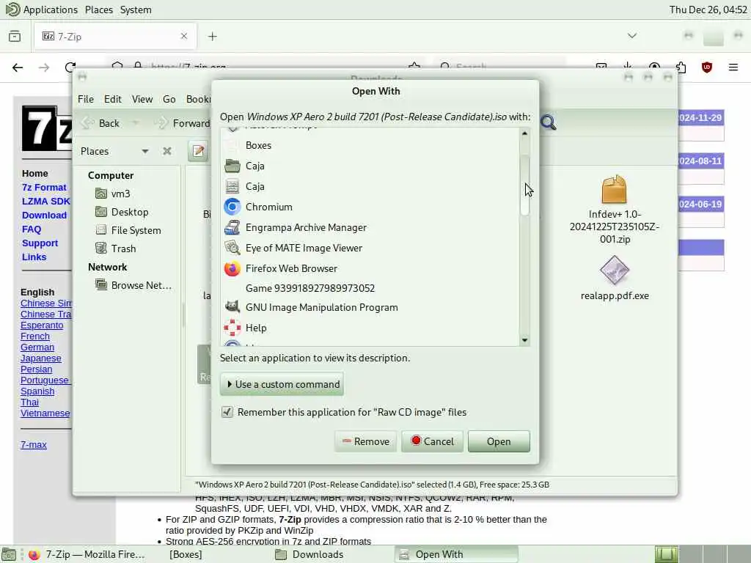Switch to [Boxes] in the taskbar
Image resolution: width=751 pixels, height=563 pixels.
186,554
